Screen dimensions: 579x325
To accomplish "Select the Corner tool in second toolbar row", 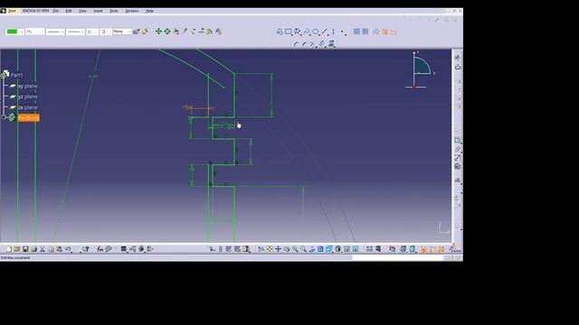I will click(x=296, y=44).
